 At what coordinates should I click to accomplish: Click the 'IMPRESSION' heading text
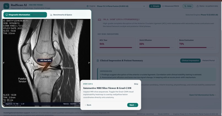coord(106,71)
